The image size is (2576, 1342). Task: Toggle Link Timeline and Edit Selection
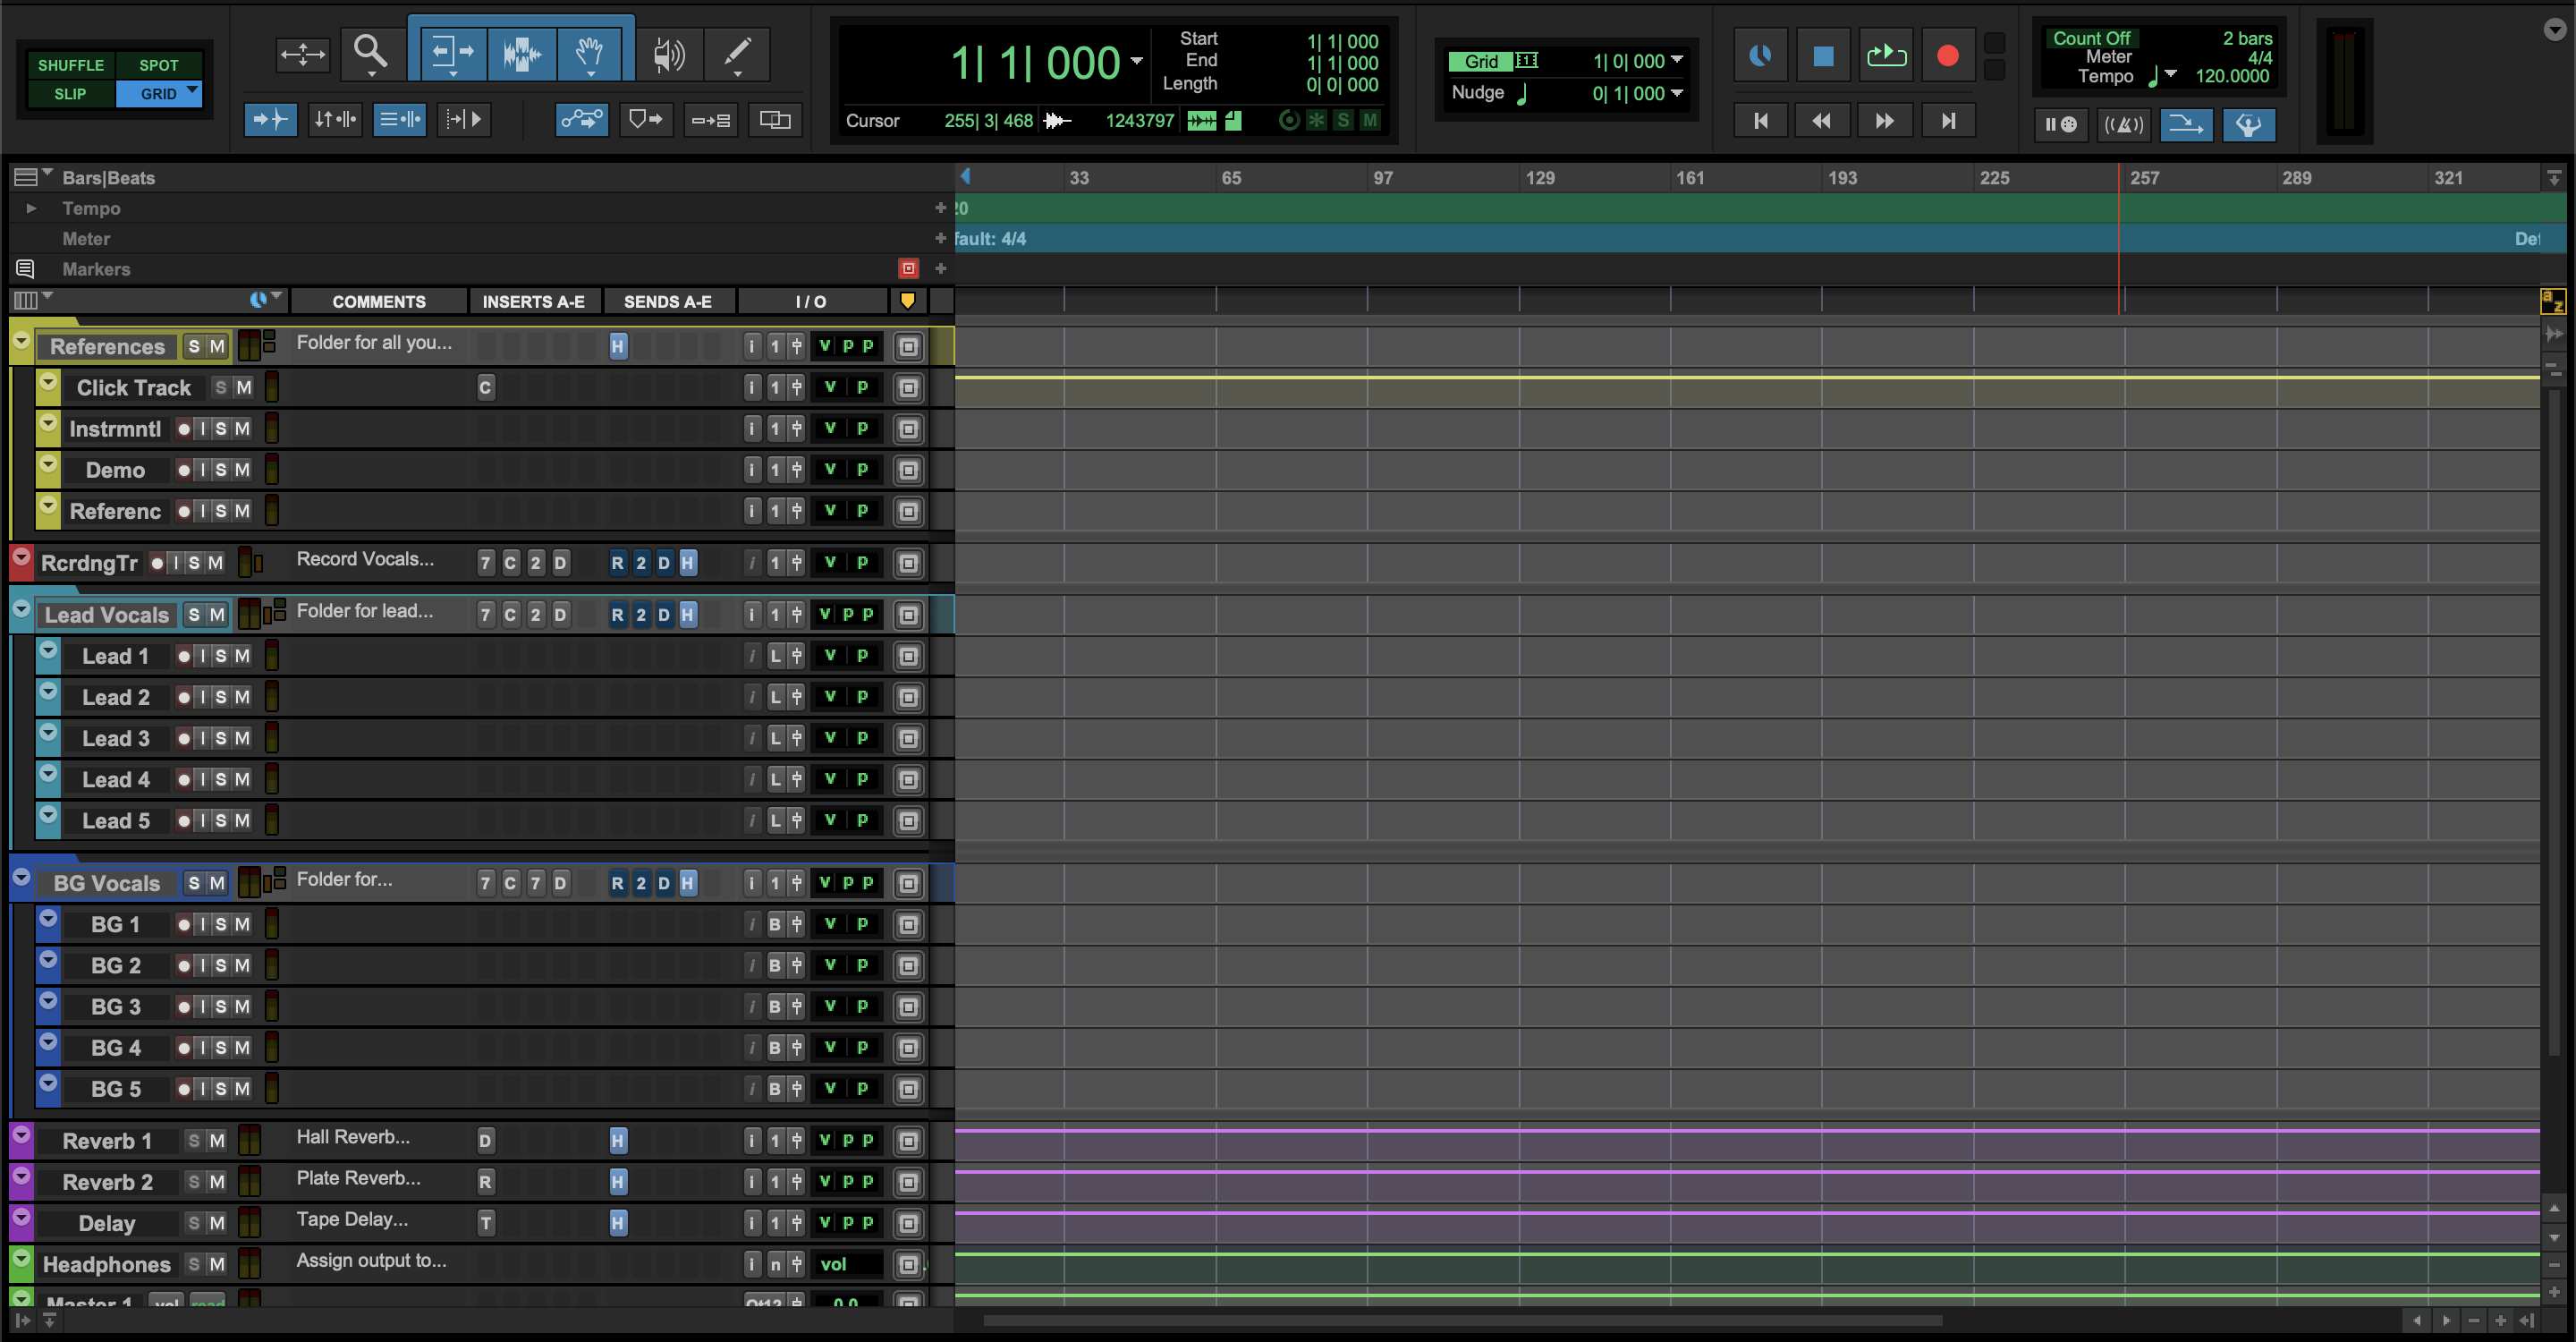tap(335, 120)
